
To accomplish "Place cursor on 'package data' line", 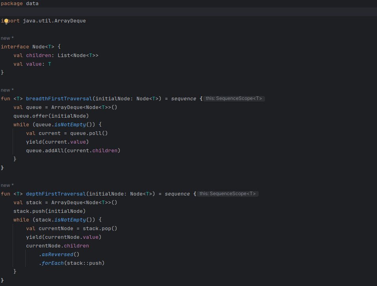I will 20,4.
